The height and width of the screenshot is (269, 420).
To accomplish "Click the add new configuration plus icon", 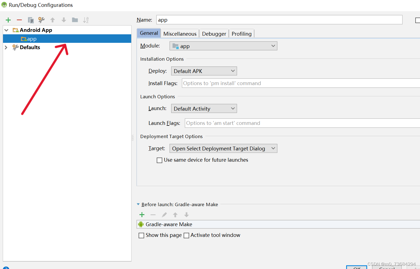I will pos(8,20).
